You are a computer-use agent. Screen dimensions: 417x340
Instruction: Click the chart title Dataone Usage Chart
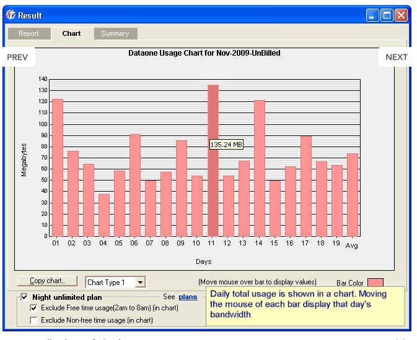[204, 53]
